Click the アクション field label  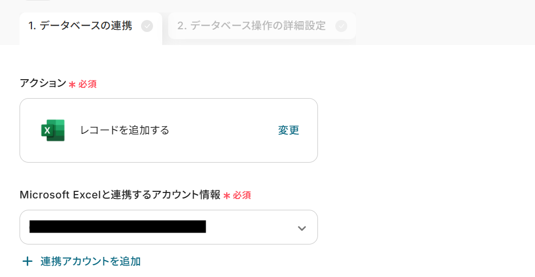[42, 83]
